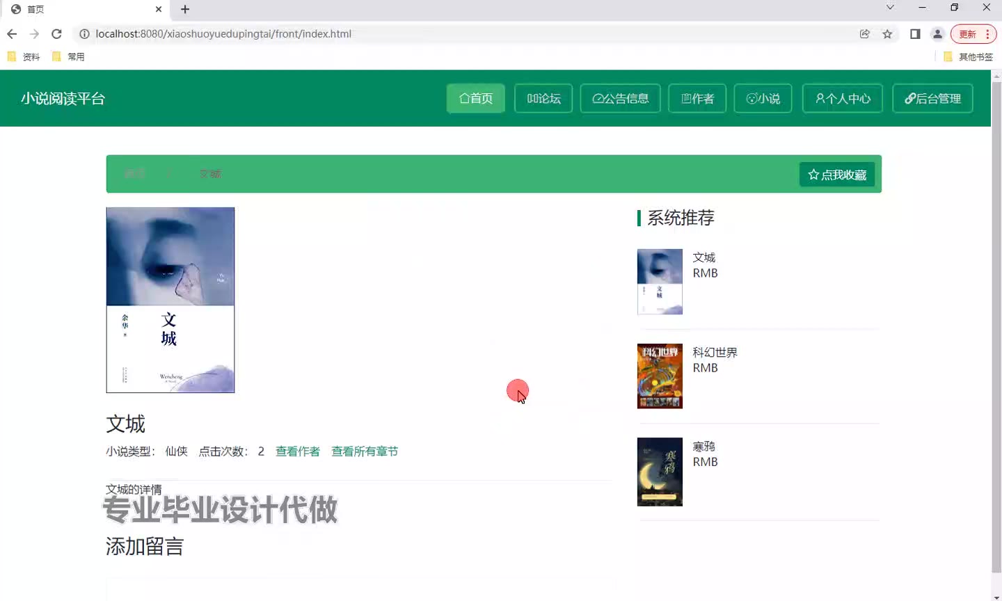Click the 小说阅读平台 site title
Screen dimensions: 1002x601
[63, 99]
